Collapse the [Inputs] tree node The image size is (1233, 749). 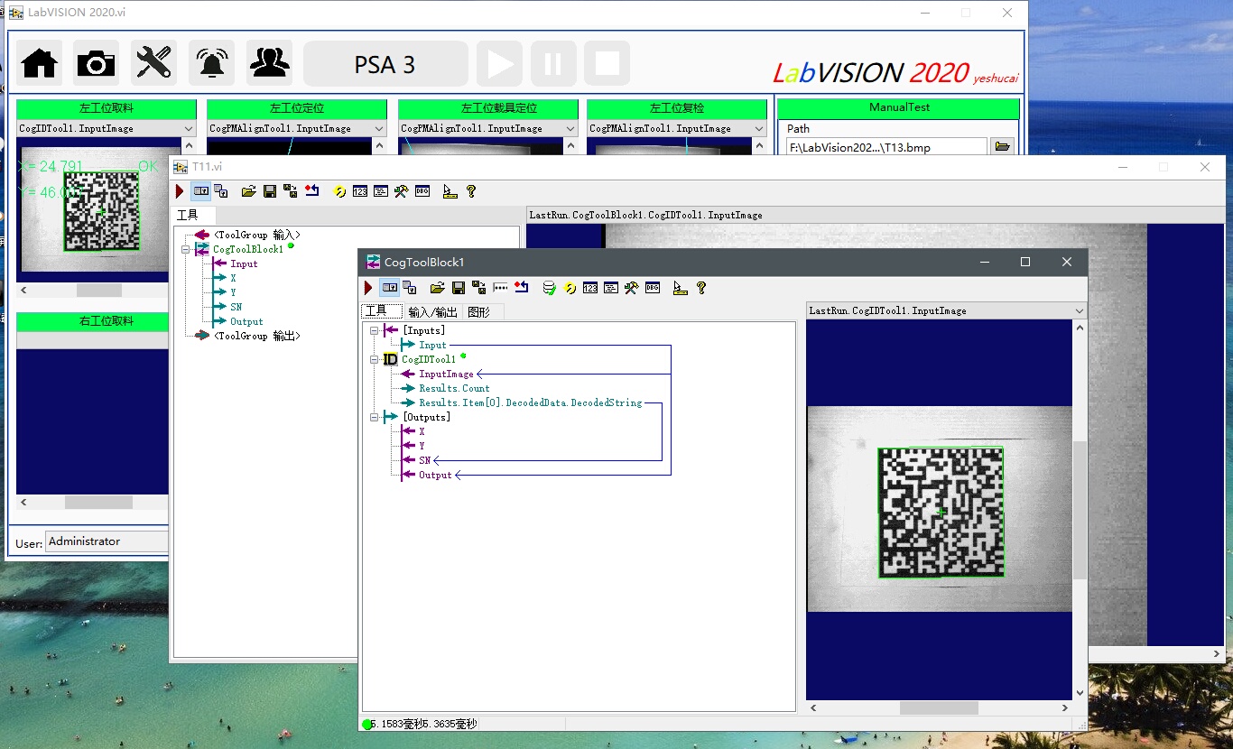tap(375, 330)
